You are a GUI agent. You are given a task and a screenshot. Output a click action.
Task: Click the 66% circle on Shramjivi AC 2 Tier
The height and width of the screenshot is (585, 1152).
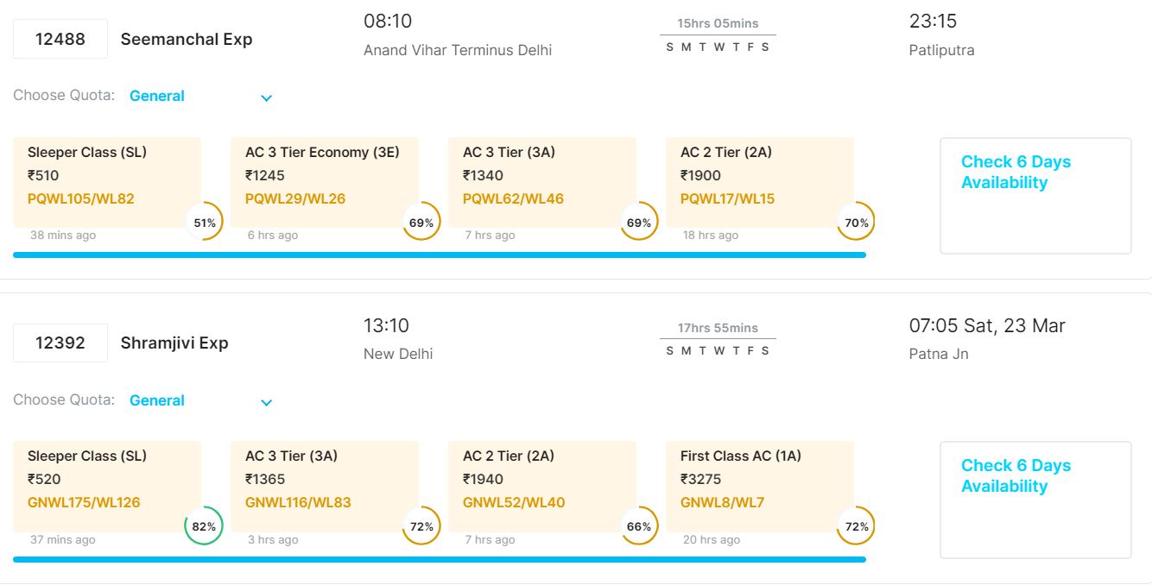639,526
